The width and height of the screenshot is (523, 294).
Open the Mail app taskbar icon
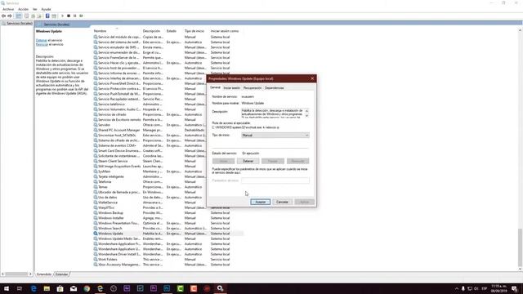(x=74, y=288)
